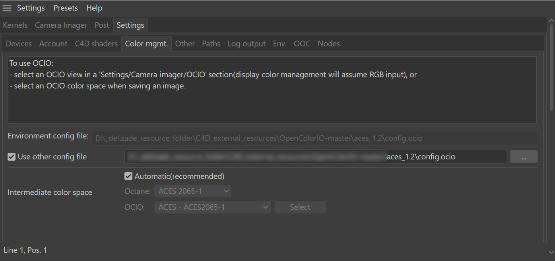Open the Post tab
This screenshot has height=261, width=555.
[102, 25]
